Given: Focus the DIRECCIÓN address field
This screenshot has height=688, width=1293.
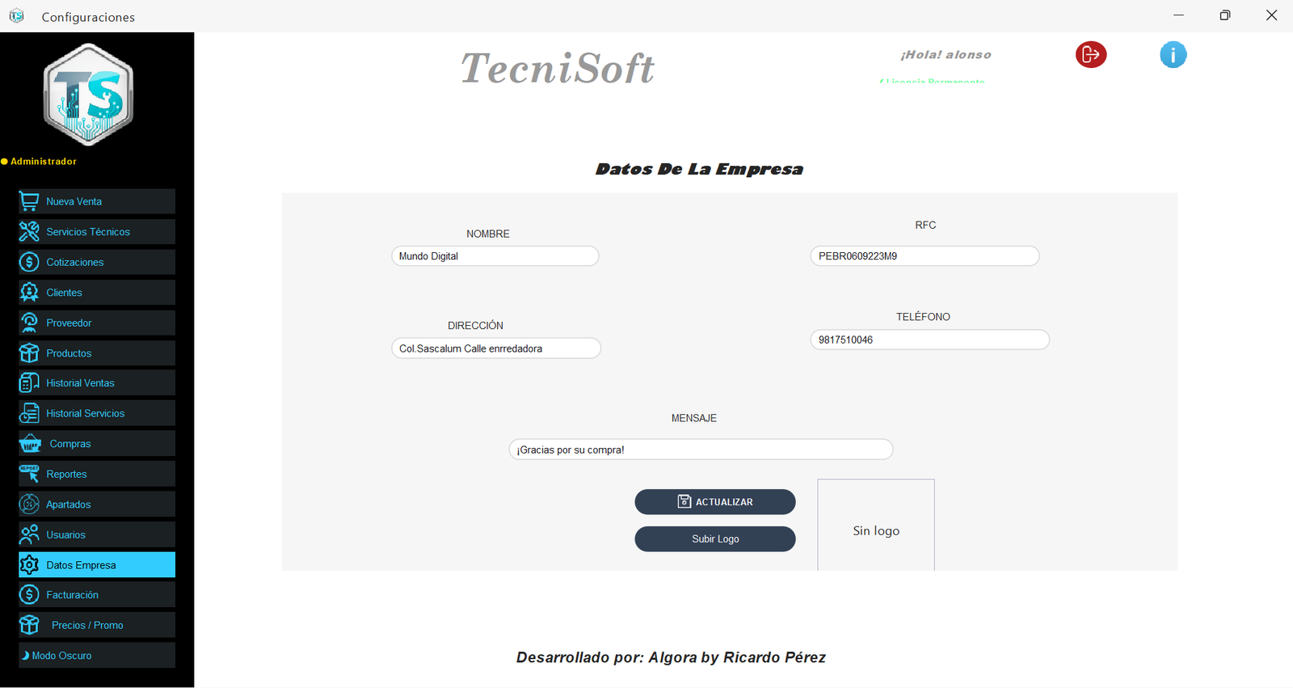Looking at the screenshot, I should (496, 348).
